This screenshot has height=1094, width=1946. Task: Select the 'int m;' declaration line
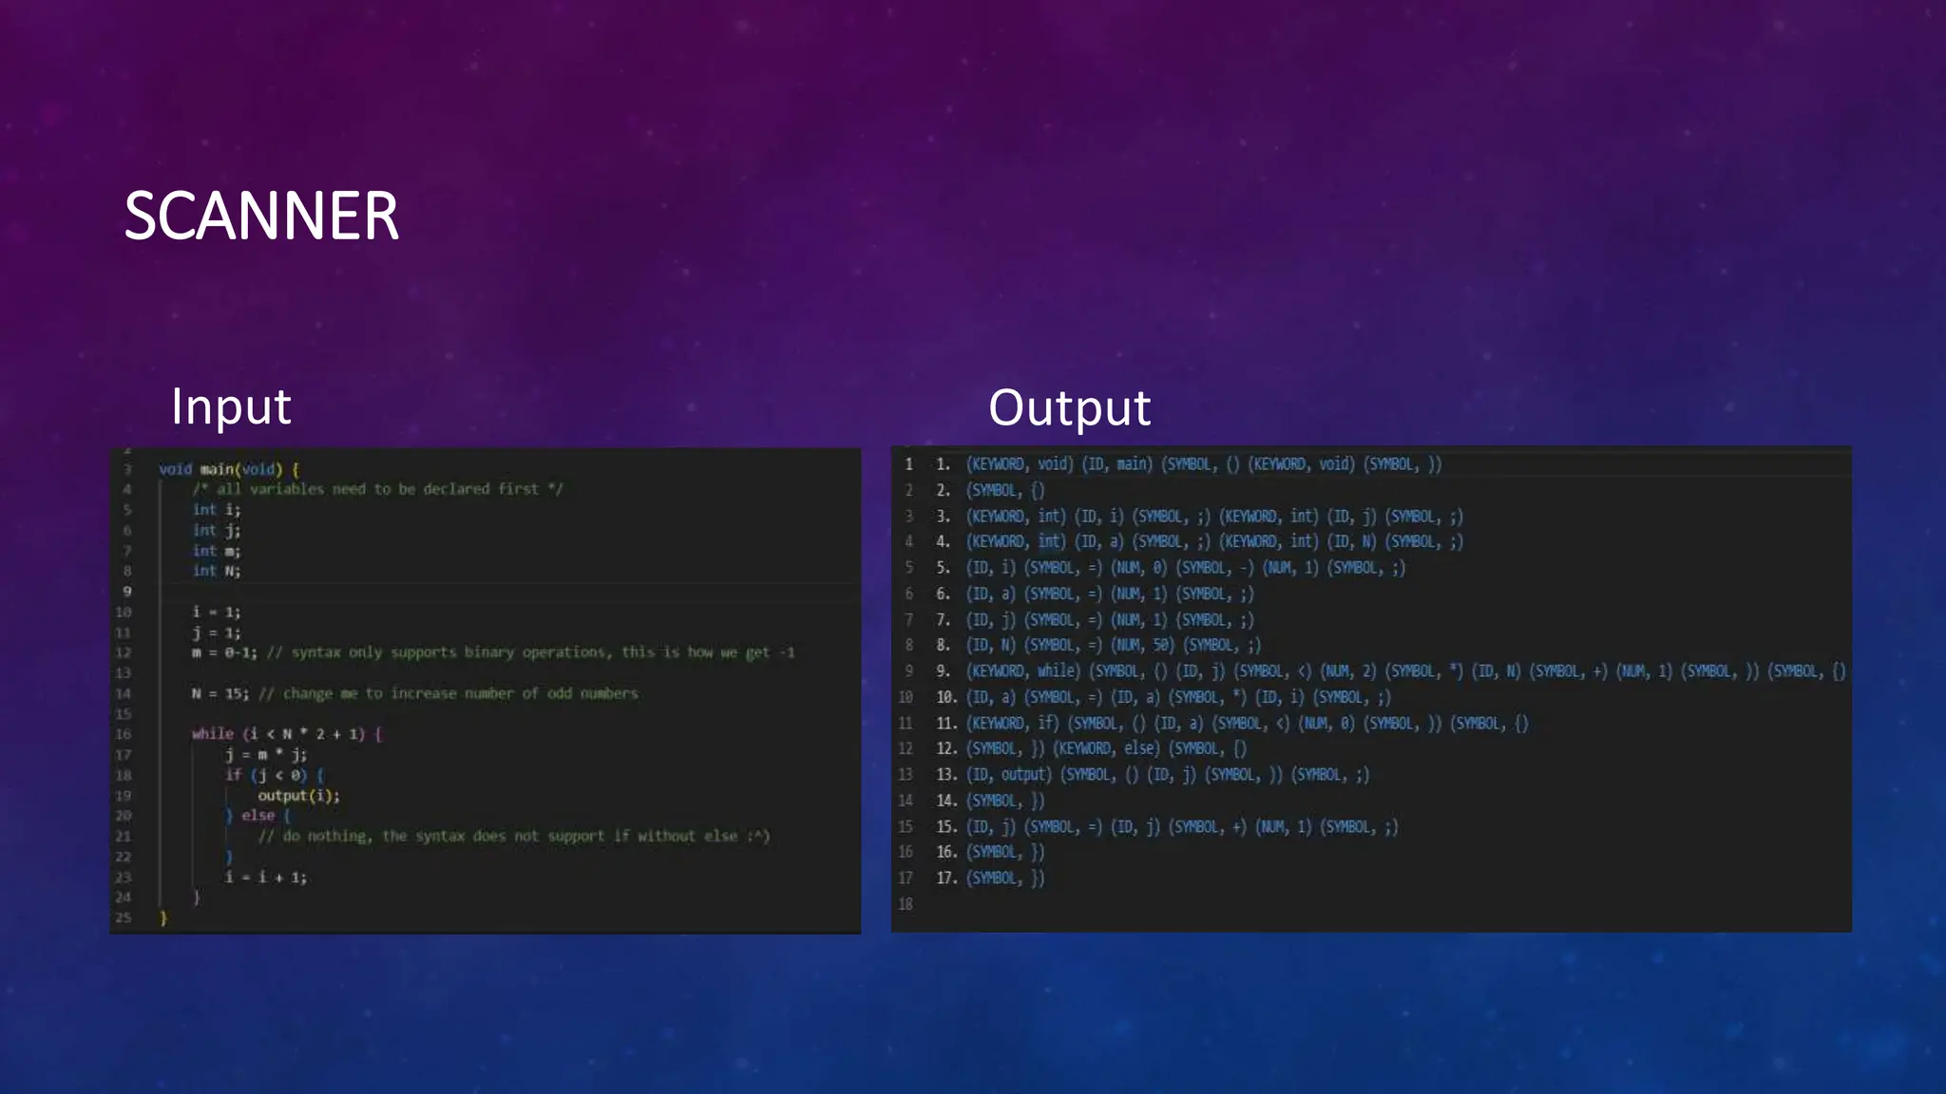coord(217,551)
